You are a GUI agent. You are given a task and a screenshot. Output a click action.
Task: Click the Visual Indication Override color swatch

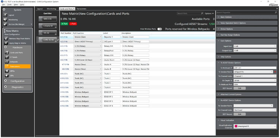pyautogui.click(x=236, y=126)
